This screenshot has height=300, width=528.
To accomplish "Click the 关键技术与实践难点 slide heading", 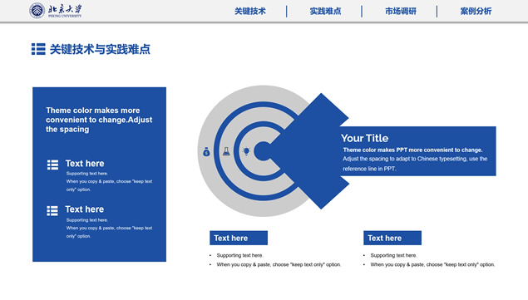I will pyautogui.click(x=100, y=50).
